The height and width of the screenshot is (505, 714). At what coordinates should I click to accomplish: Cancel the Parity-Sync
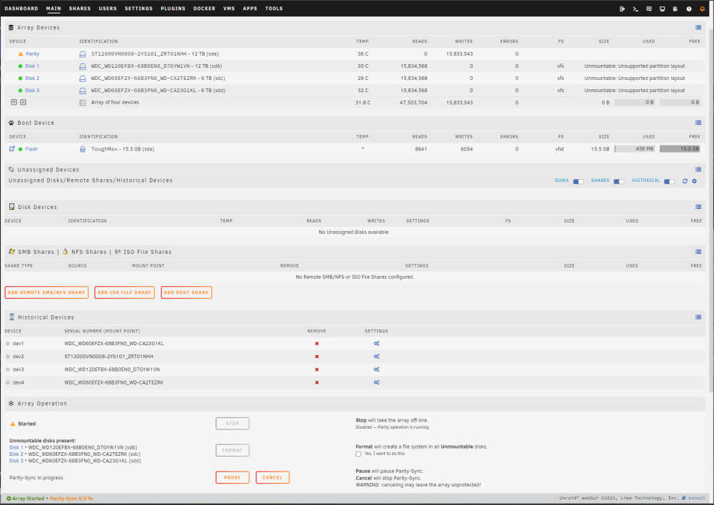click(x=272, y=478)
